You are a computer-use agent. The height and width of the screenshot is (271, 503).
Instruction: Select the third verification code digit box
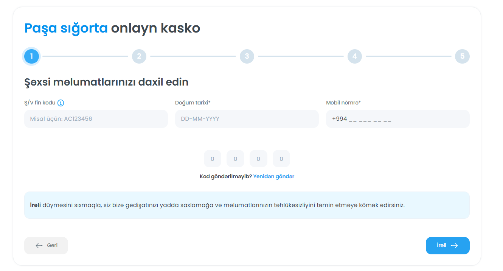(x=258, y=159)
